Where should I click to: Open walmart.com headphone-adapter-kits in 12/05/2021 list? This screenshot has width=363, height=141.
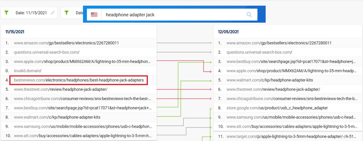click(270, 80)
